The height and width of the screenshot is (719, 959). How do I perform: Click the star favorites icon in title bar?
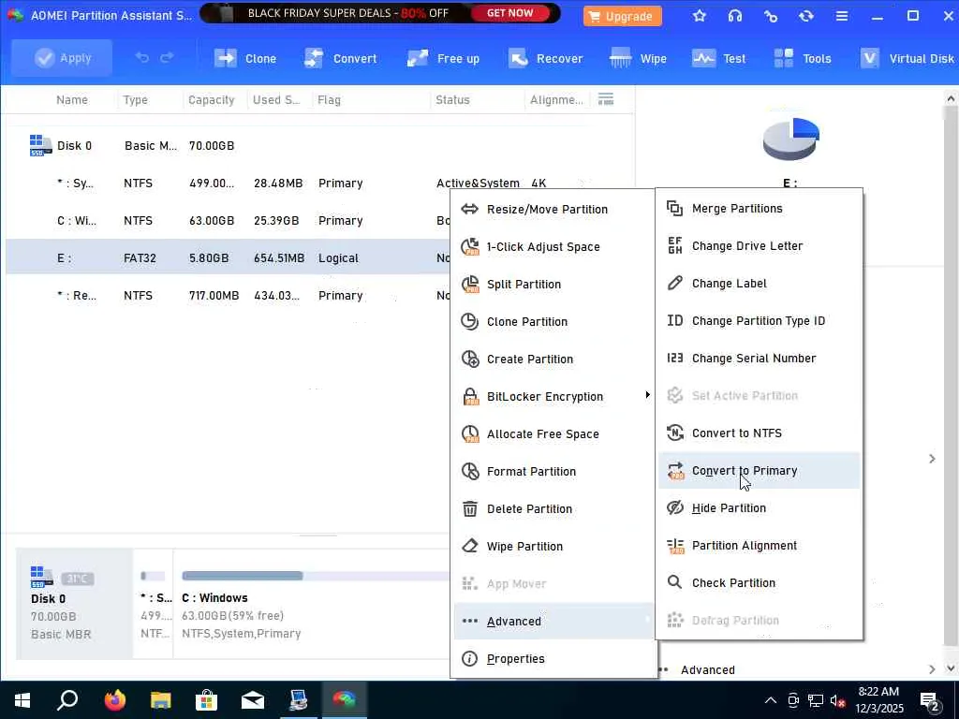(699, 16)
